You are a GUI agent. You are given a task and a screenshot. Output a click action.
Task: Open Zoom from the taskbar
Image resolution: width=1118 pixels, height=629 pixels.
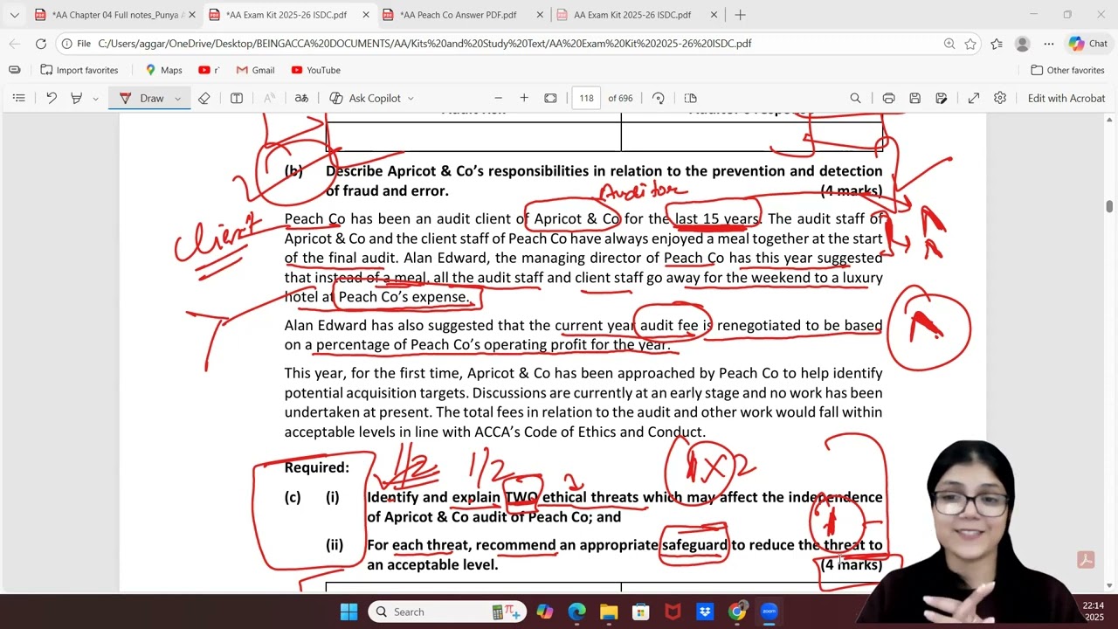click(769, 612)
